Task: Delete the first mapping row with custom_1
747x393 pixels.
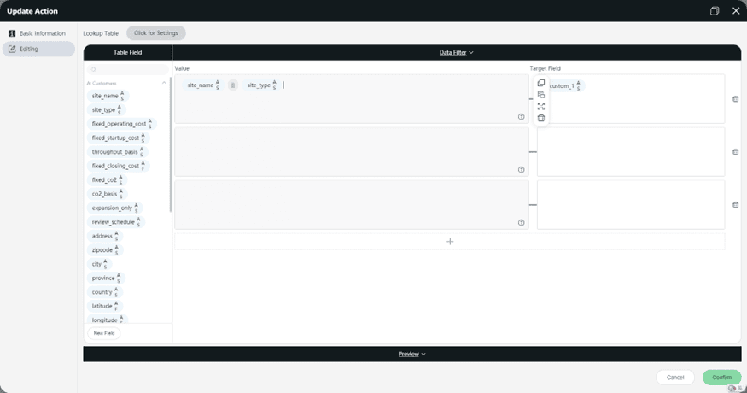Action: click(736, 99)
